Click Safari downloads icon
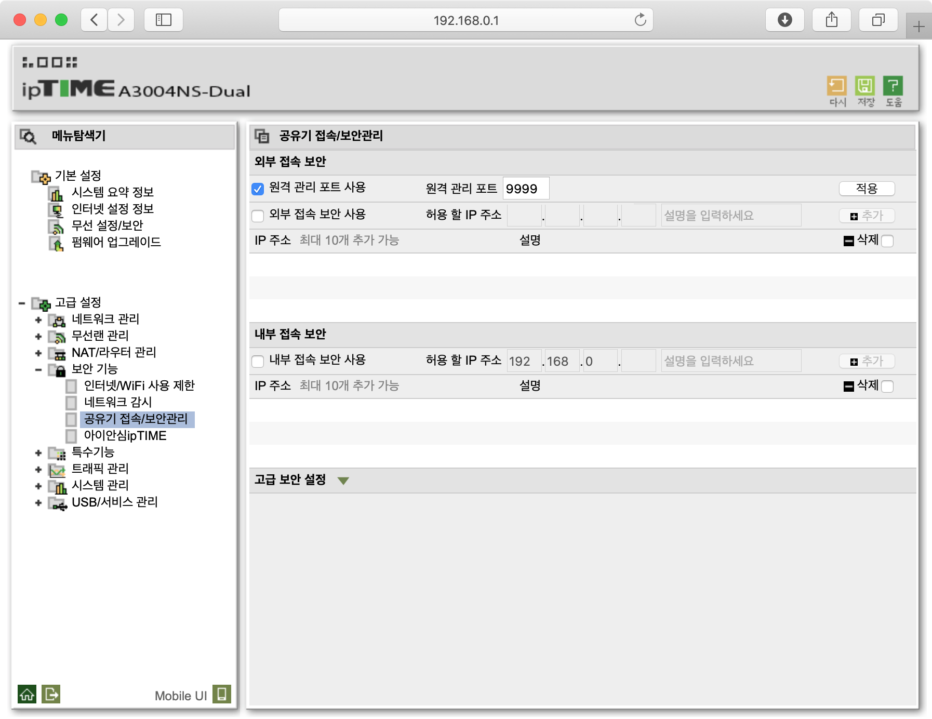Viewport: 932px width, 719px height. [x=784, y=20]
